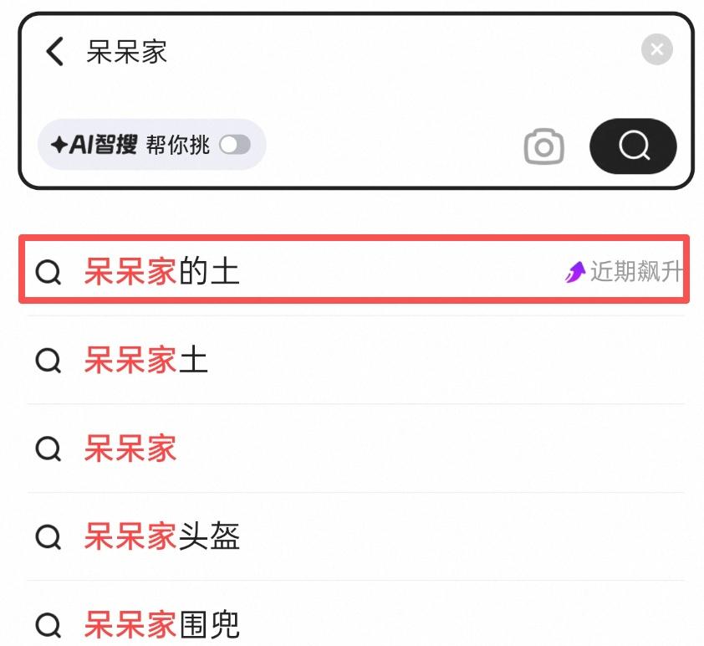Tap the camera icon for image search
The width and height of the screenshot is (704, 646).
click(544, 146)
